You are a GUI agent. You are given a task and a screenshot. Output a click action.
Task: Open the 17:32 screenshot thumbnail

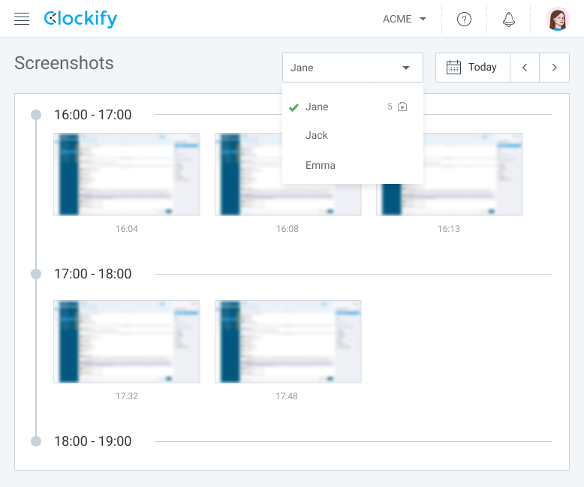click(127, 341)
